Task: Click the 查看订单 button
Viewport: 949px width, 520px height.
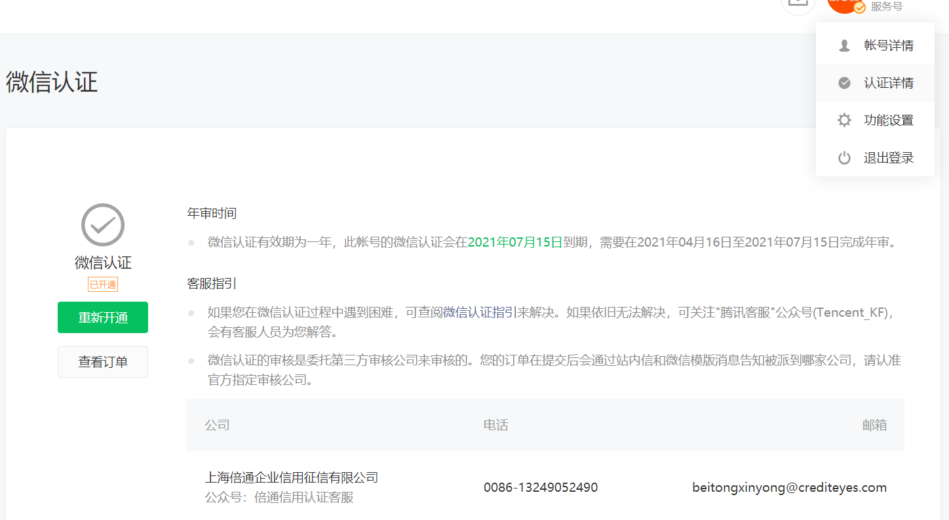Action: click(103, 362)
